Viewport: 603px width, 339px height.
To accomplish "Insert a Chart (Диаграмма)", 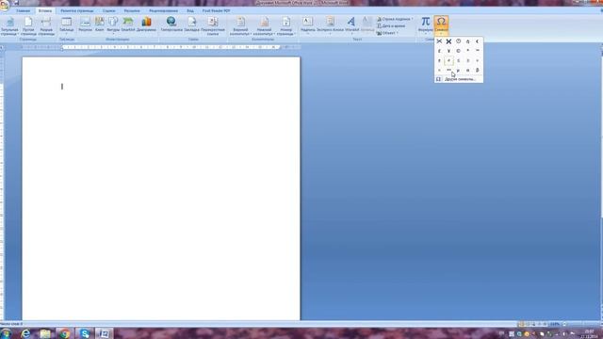I will (x=147, y=24).
